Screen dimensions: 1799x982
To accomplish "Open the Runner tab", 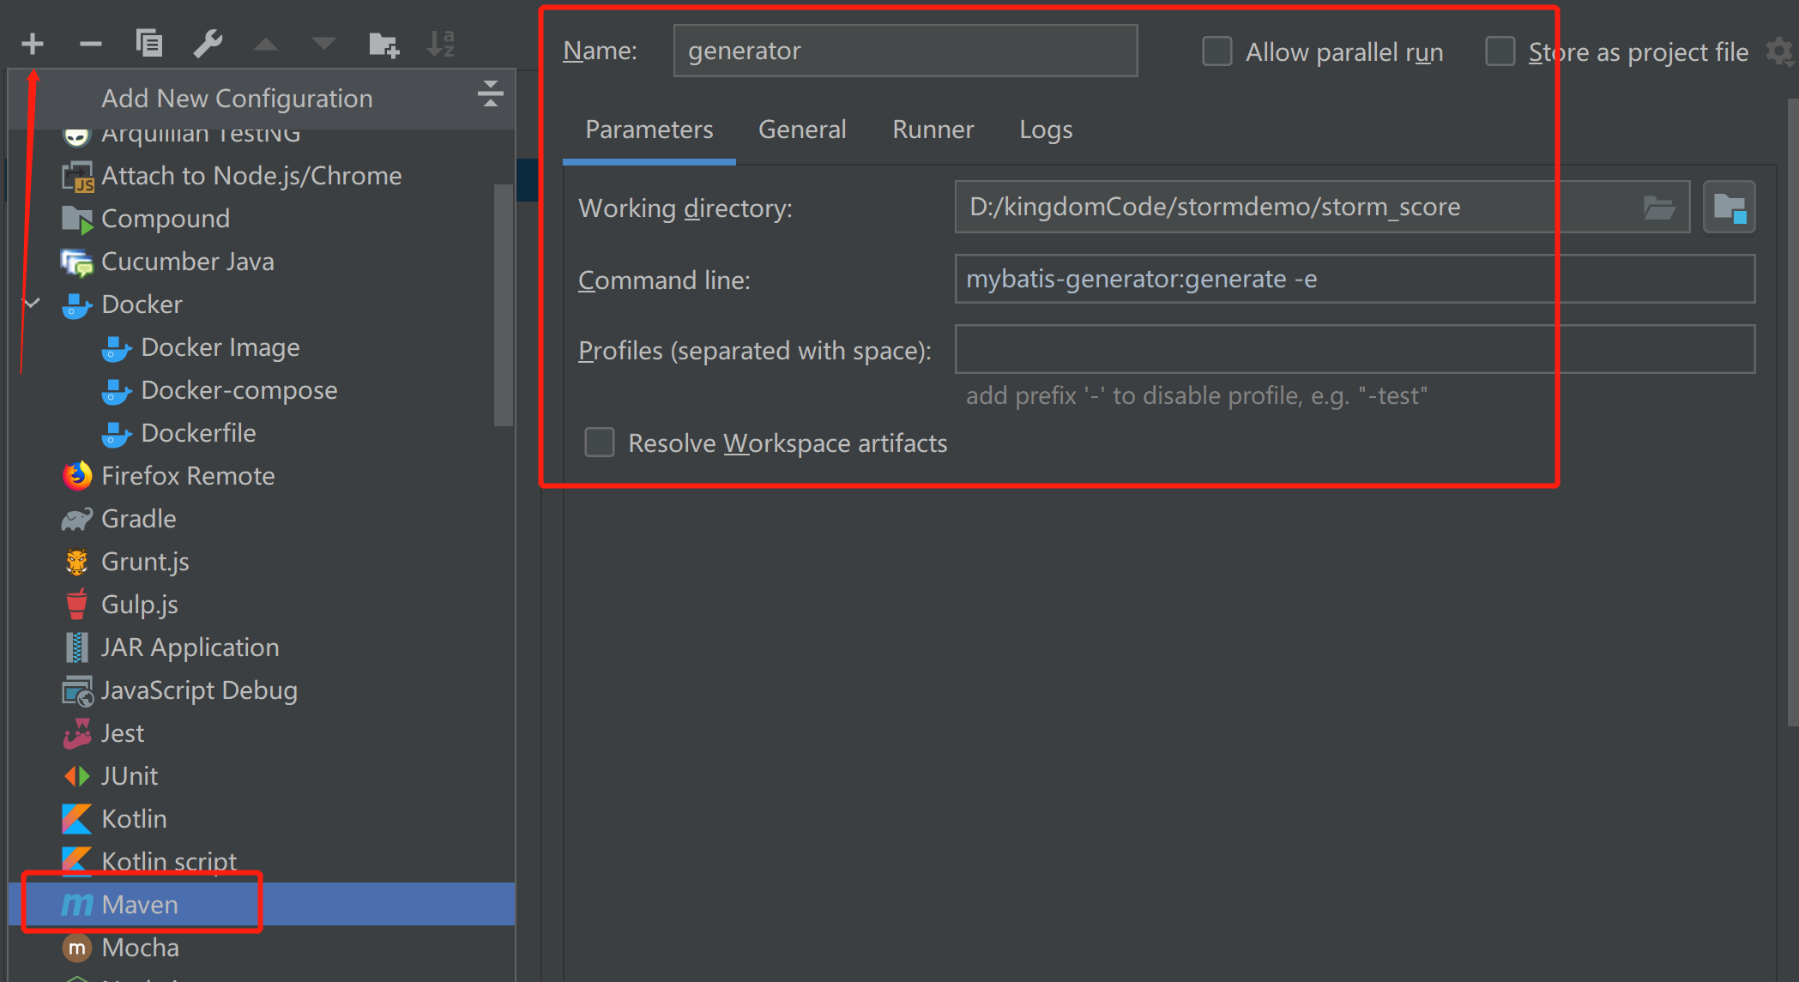I will [933, 130].
